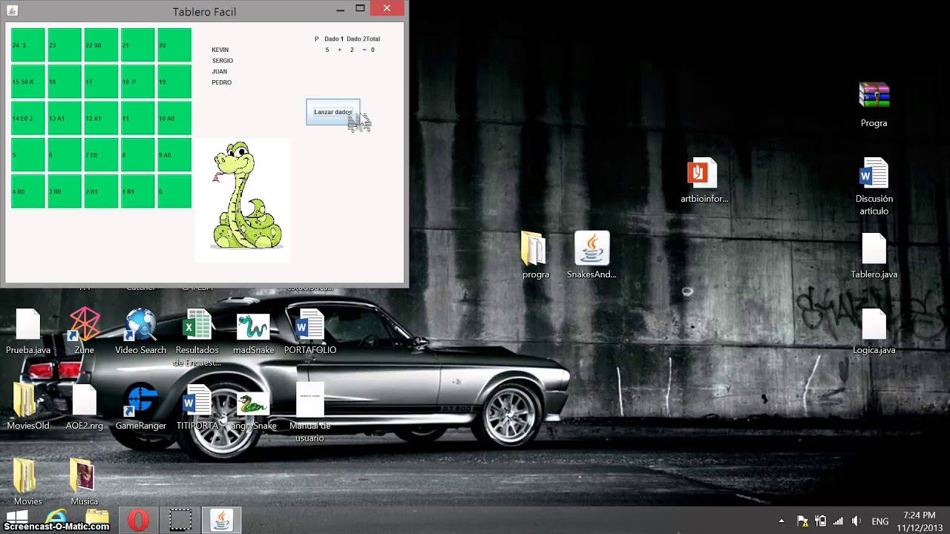The height and width of the screenshot is (534, 950).
Task: Click player name PEDRO
Action: [x=222, y=82]
